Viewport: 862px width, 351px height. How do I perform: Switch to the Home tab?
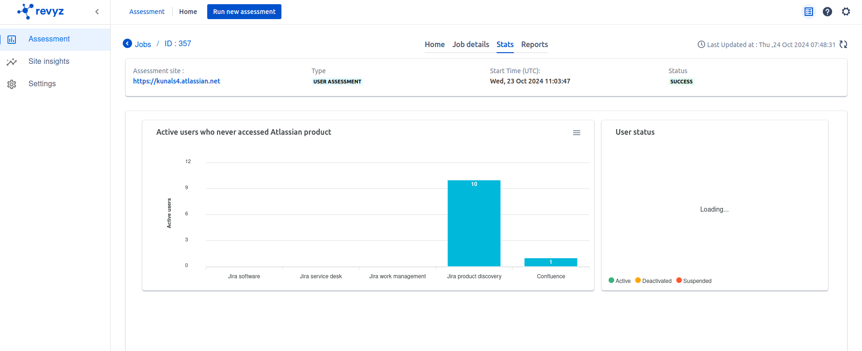435,45
